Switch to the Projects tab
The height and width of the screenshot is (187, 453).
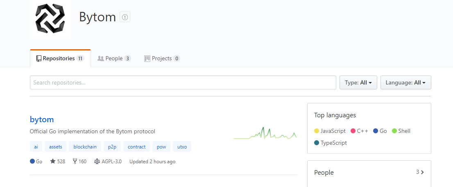162,59
